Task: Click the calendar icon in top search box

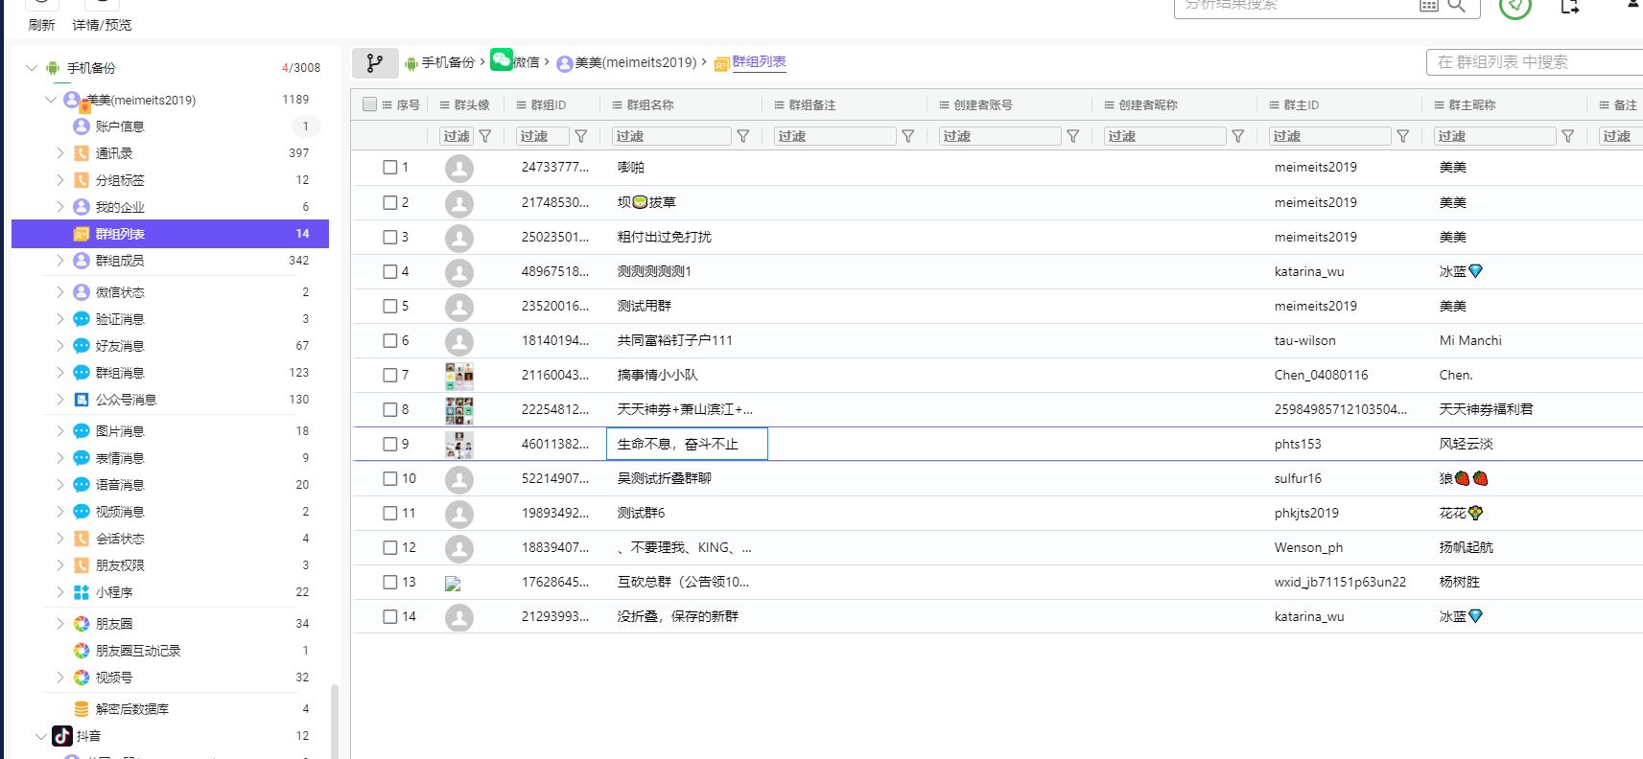Action: 1428,5
